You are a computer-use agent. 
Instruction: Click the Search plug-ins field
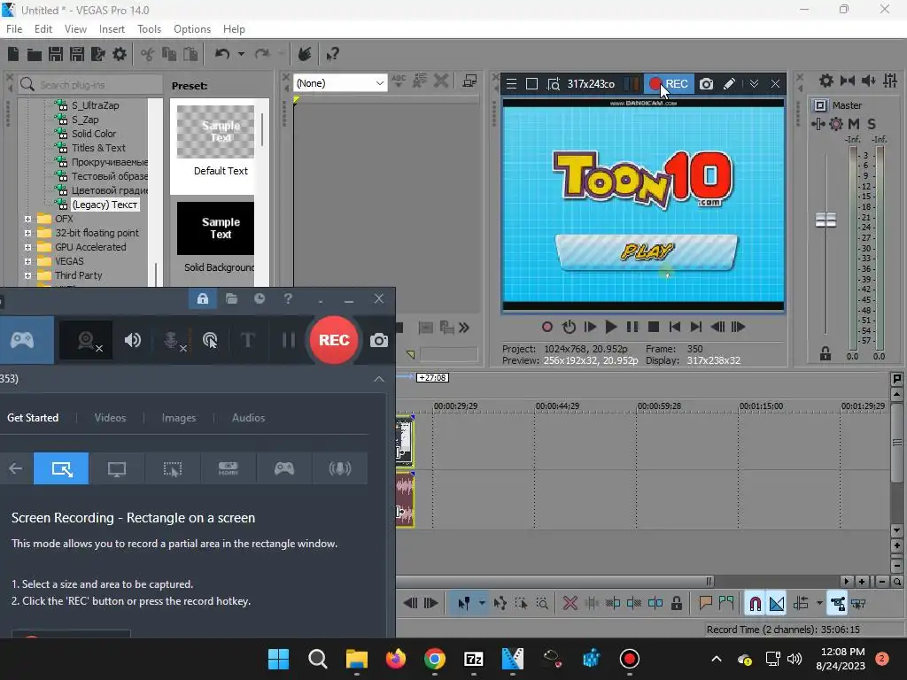coord(90,84)
